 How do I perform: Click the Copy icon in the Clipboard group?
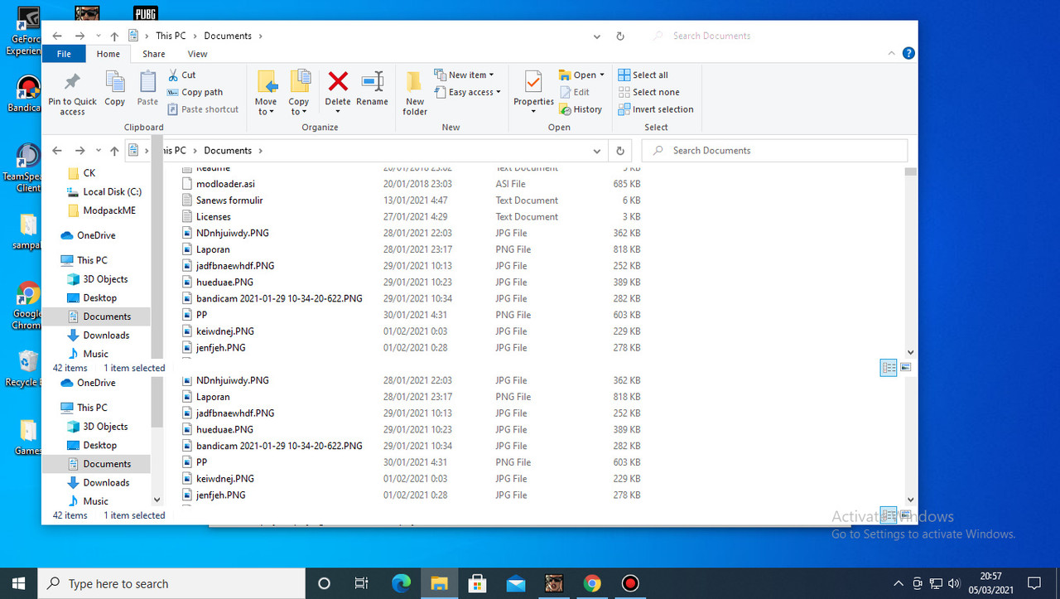[114, 82]
